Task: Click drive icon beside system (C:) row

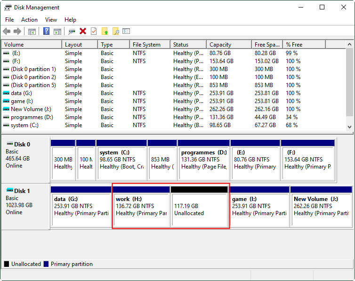Action: 6,125
